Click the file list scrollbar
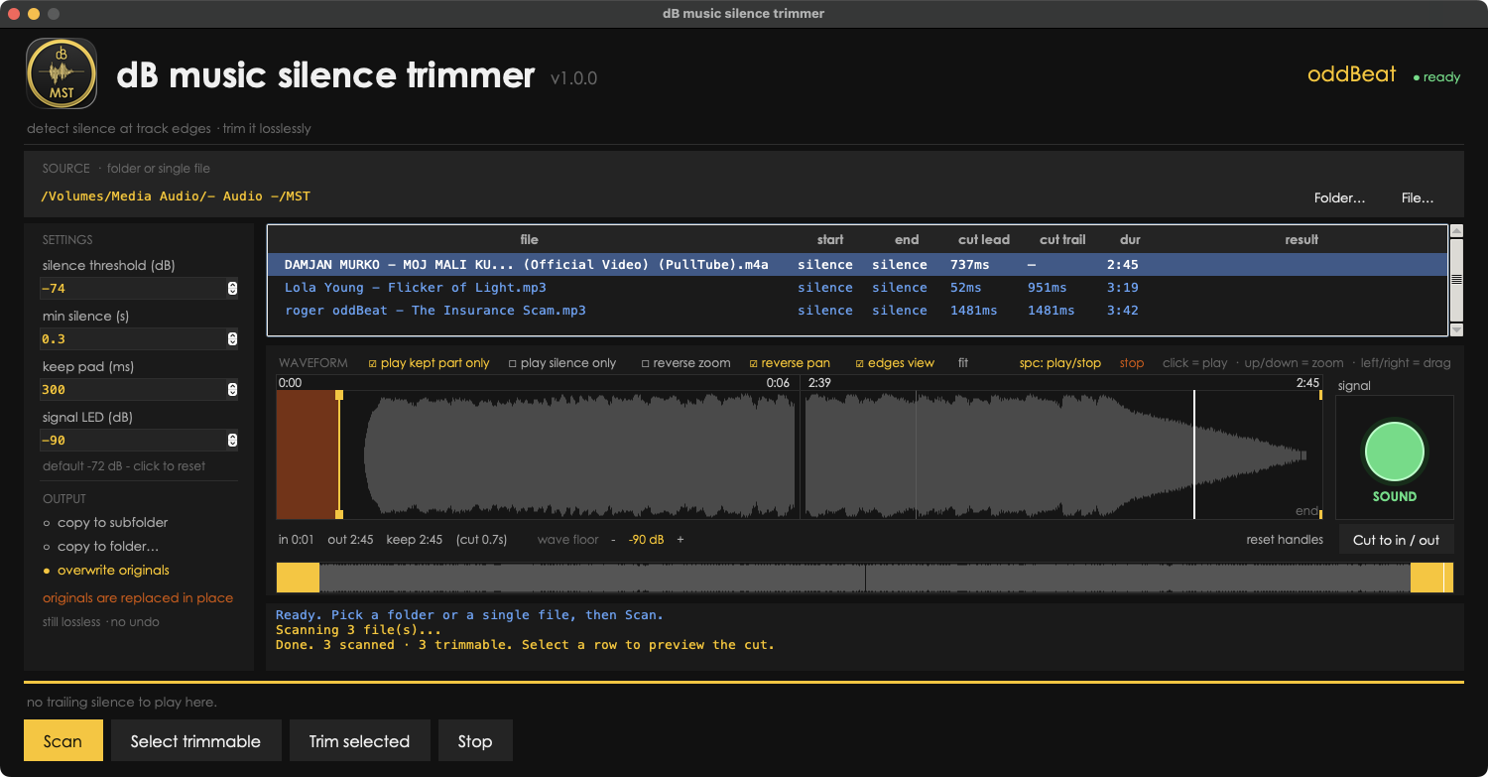 [1456, 281]
